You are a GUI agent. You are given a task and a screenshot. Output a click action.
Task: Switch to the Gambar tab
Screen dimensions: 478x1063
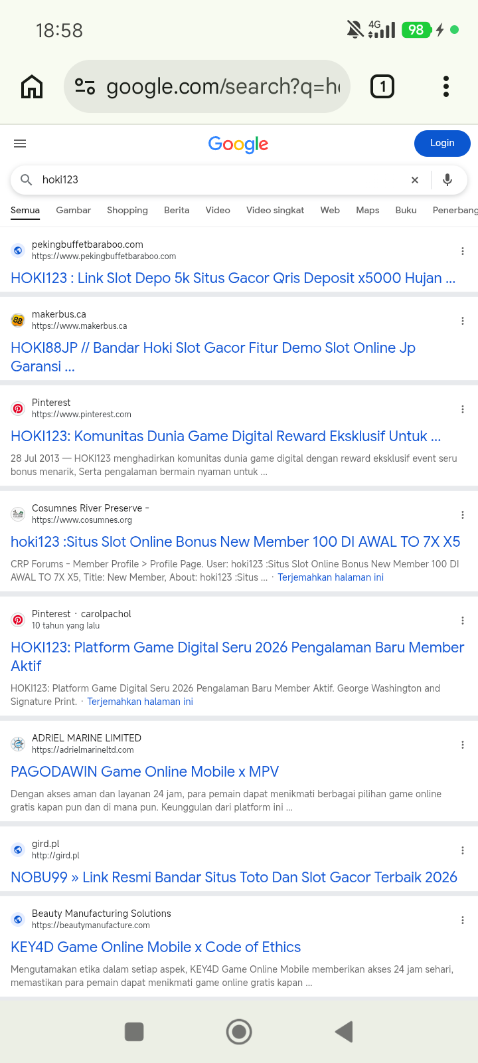point(74,210)
